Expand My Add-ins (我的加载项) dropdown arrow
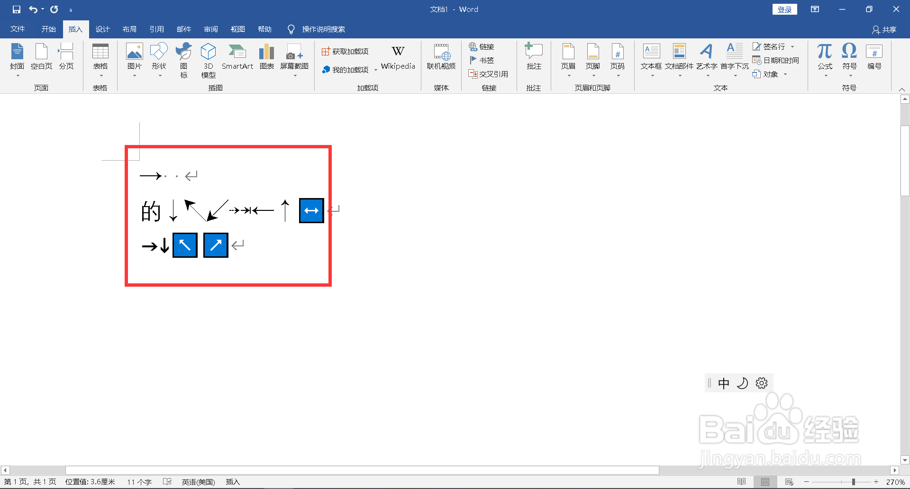Image resolution: width=910 pixels, height=489 pixels. [x=376, y=70]
